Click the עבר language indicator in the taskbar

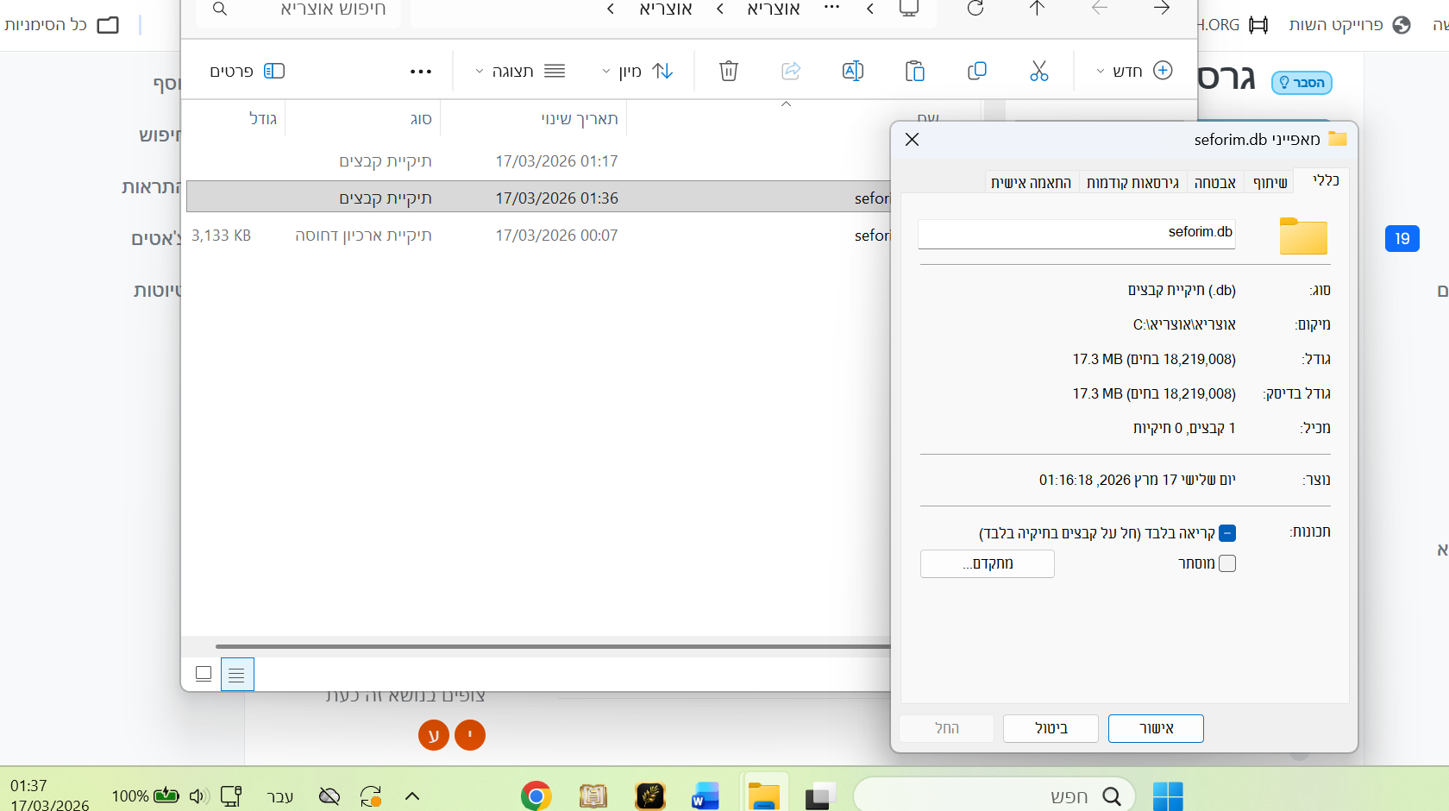point(279,796)
